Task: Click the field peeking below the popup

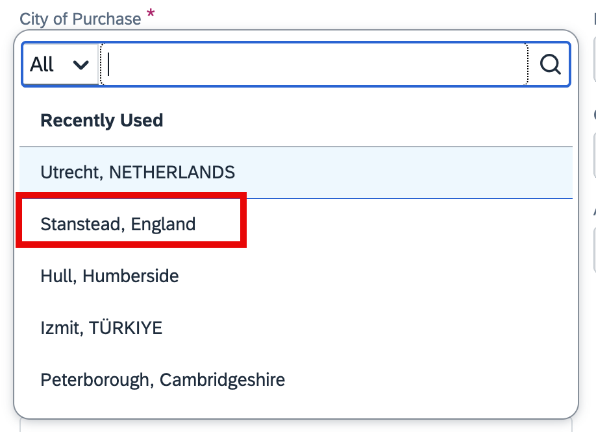Action: (x=296, y=425)
